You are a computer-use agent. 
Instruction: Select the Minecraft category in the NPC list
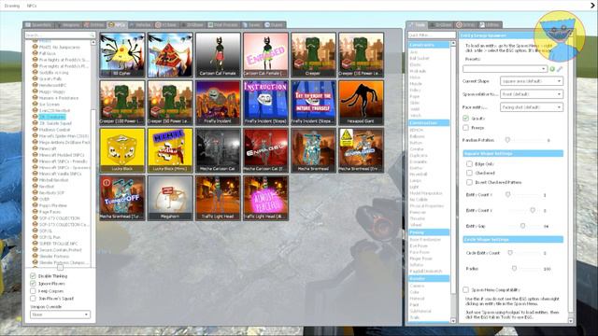(48, 148)
